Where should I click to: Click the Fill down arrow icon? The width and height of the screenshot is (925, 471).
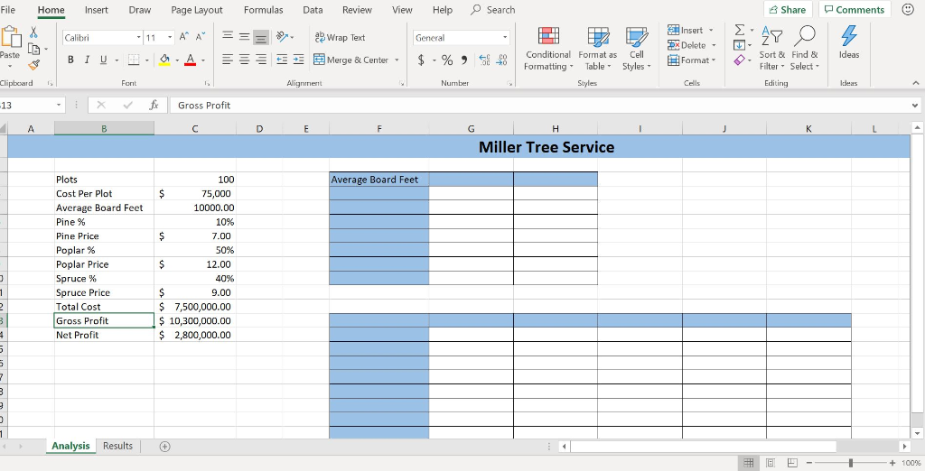(739, 45)
